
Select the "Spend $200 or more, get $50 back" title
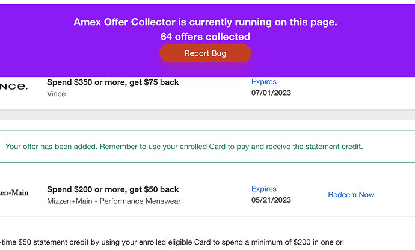point(112,189)
